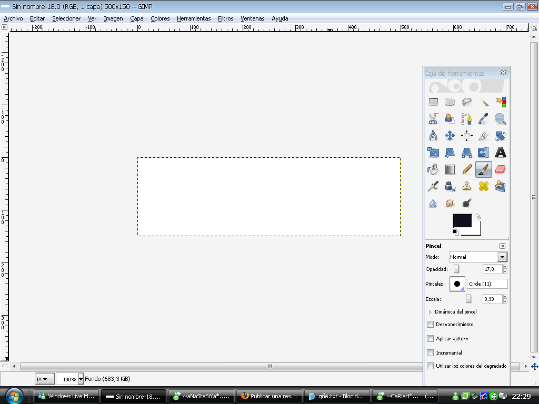This screenshot has height=404, width=539.
Task: Click the black foreground color swatch
Action: pyautogui.click(x=462, y=220)
